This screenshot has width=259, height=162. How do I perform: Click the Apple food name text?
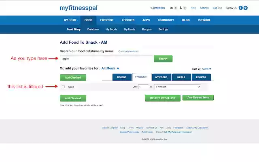71,87
